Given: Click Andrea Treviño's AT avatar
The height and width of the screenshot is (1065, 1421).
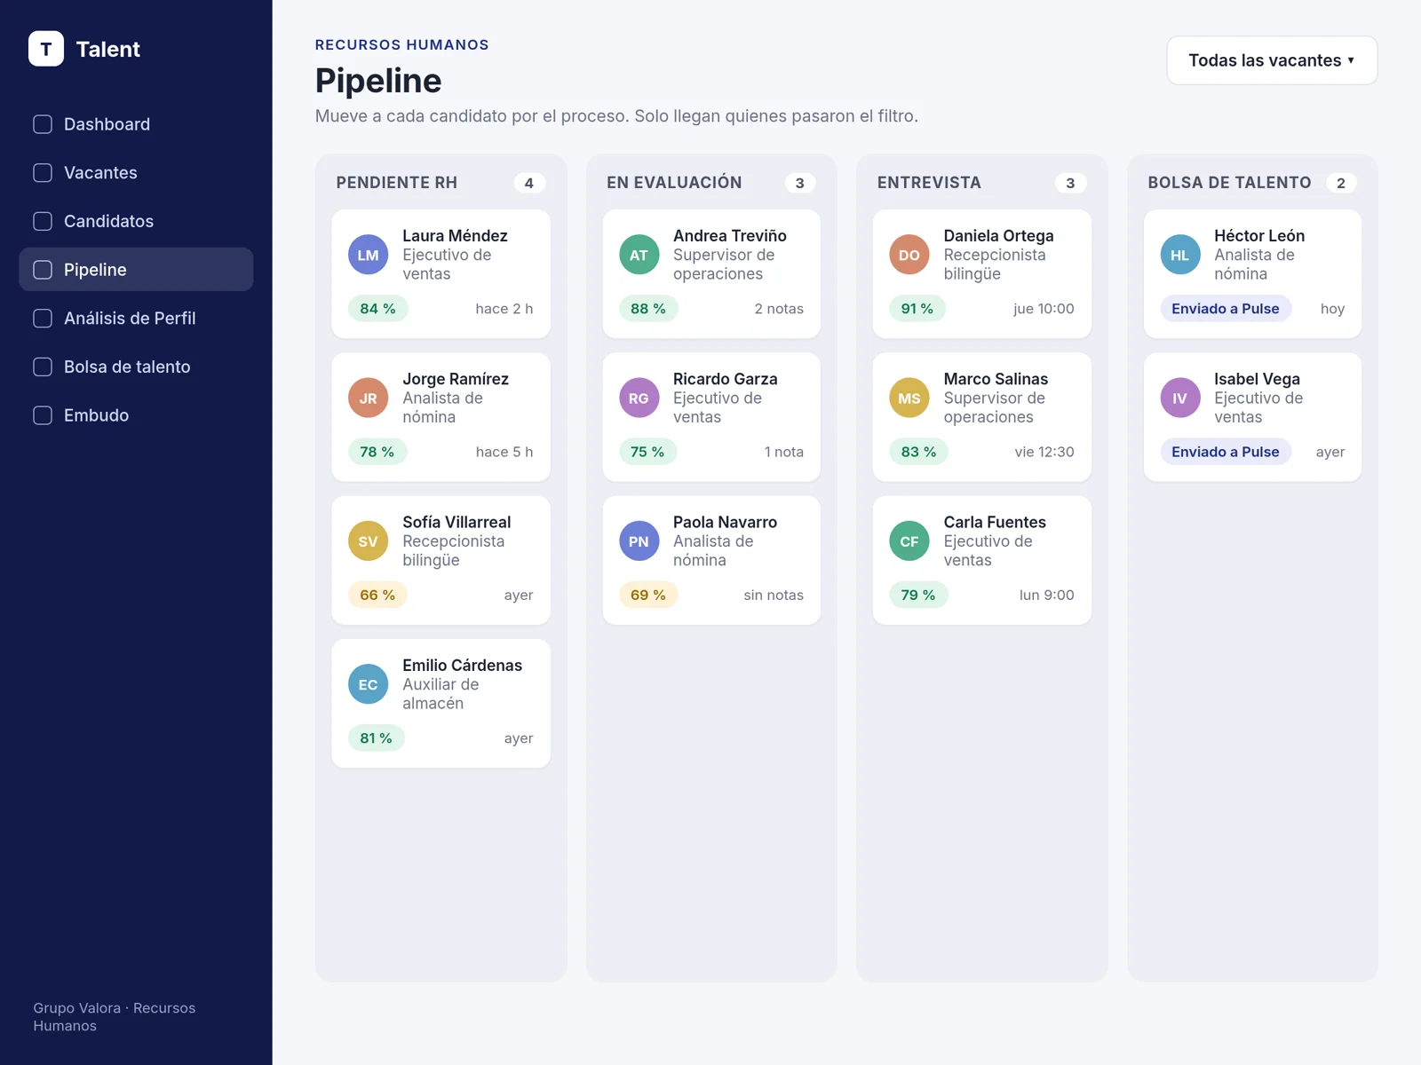Looking at the screenshot, I should pyautogui.click(x=639, y=255).
